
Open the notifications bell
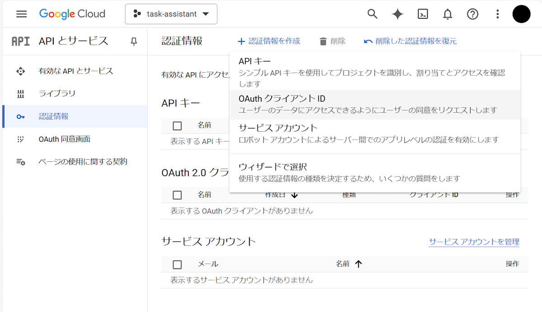pyautogui.click(x=448, y=14)
